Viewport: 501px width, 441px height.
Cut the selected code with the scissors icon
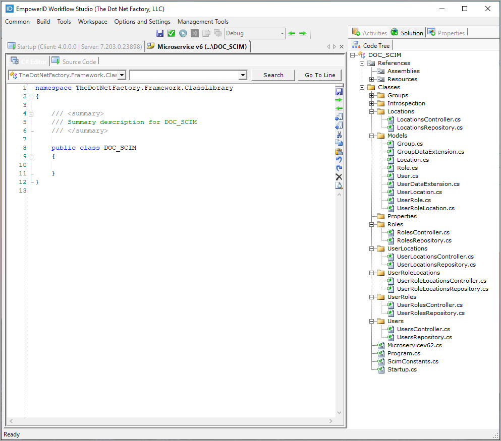pyautogui.click(x=339, y=135)
